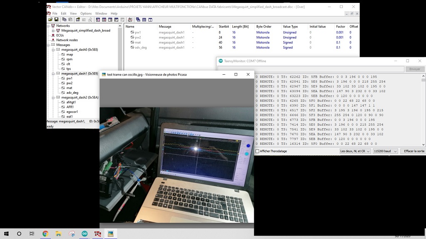Collapse the megasquirt_dash0 (0x5E8) tree node

[x=53, y=49]
